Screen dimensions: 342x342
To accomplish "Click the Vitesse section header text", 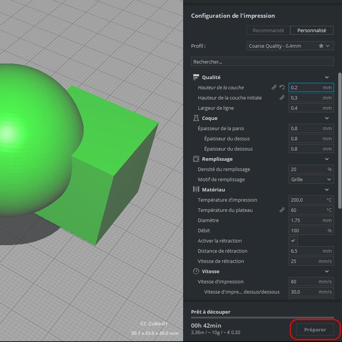I will (x=210, y=271).
